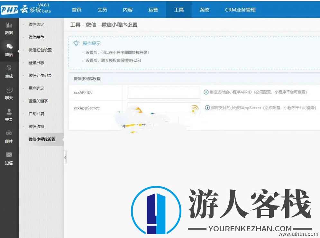
Task: Collapse the submenu using the left-edge arrow
Action: click(x=66, y=158)
